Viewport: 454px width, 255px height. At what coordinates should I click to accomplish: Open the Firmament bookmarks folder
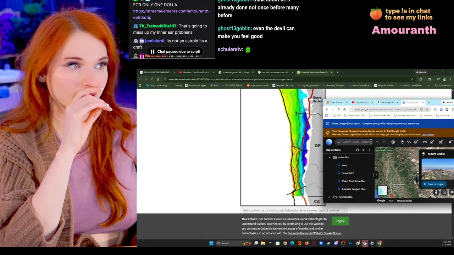(x=427, y=115)
